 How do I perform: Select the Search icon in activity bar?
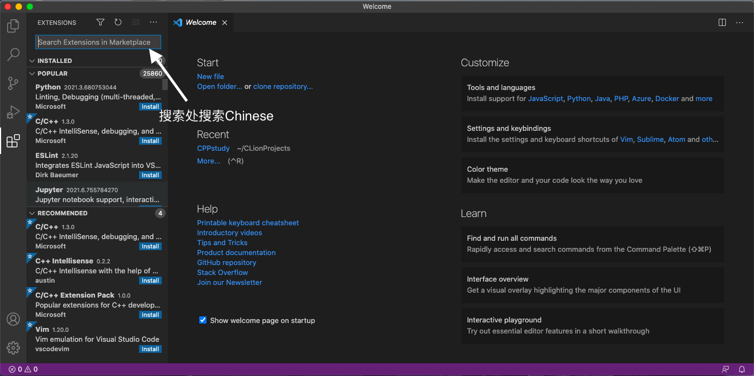tap(13, 54)
